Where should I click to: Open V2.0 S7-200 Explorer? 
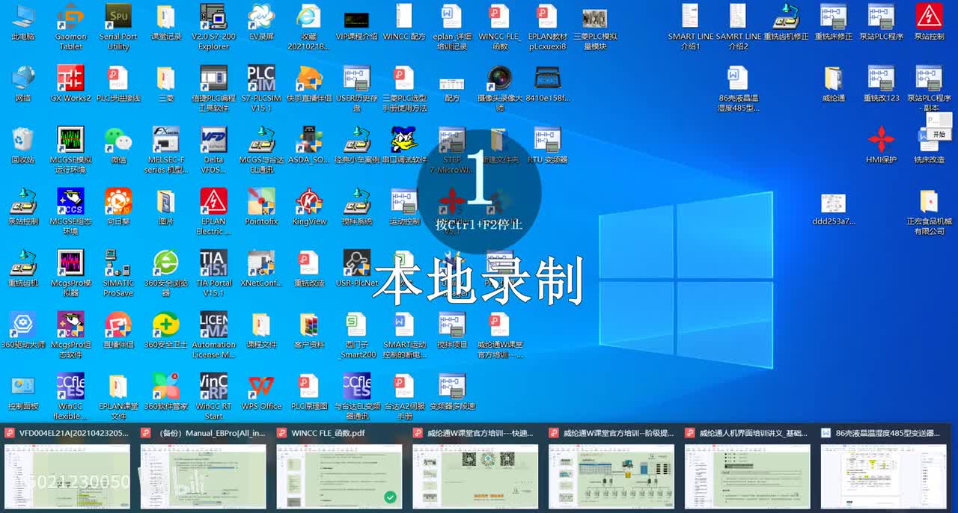213,27
